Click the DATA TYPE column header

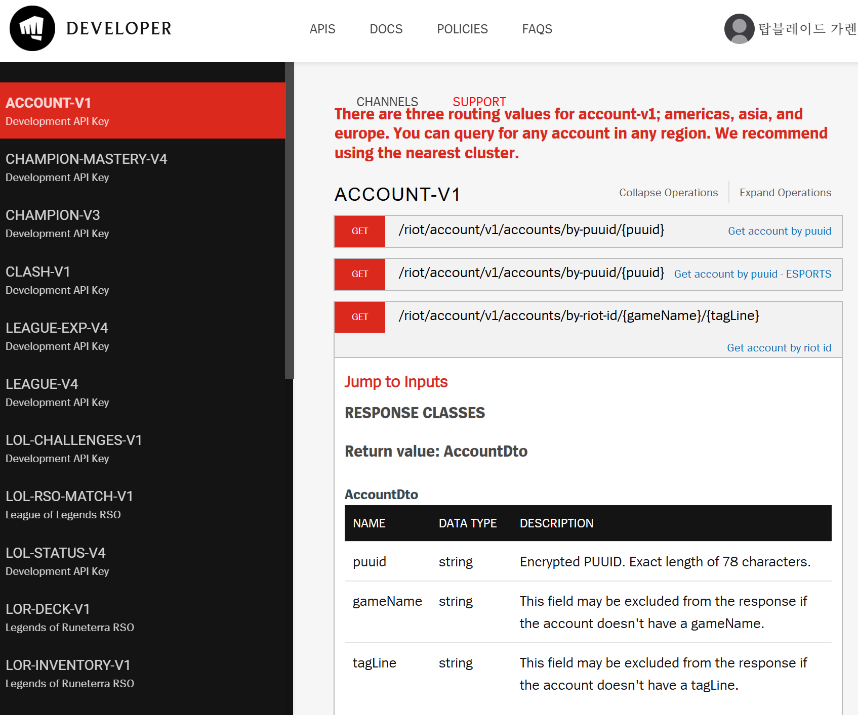[x=468, y=523]
